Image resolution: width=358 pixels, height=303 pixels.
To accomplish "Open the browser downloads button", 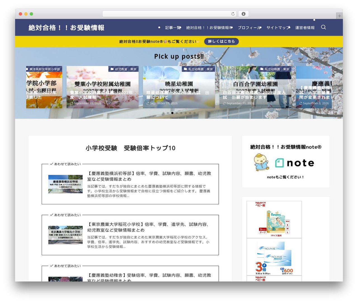I will point(244,14).
